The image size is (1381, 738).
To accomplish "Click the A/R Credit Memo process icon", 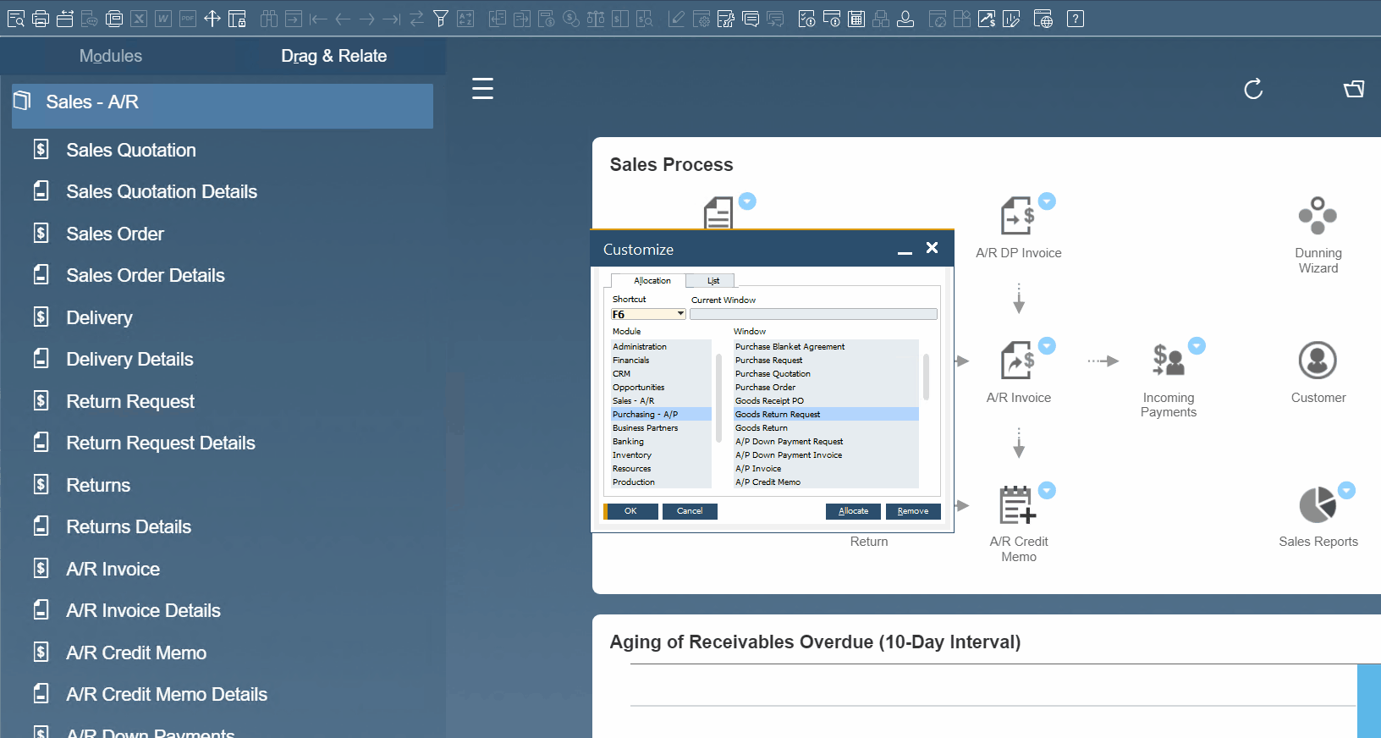I will tap(1017, 505).
